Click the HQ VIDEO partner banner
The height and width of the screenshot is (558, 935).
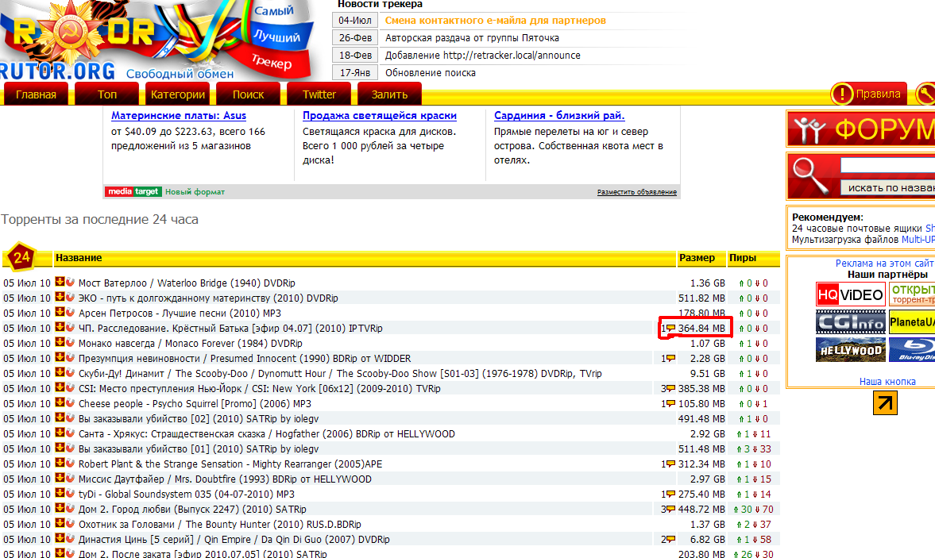coord(850,294)
